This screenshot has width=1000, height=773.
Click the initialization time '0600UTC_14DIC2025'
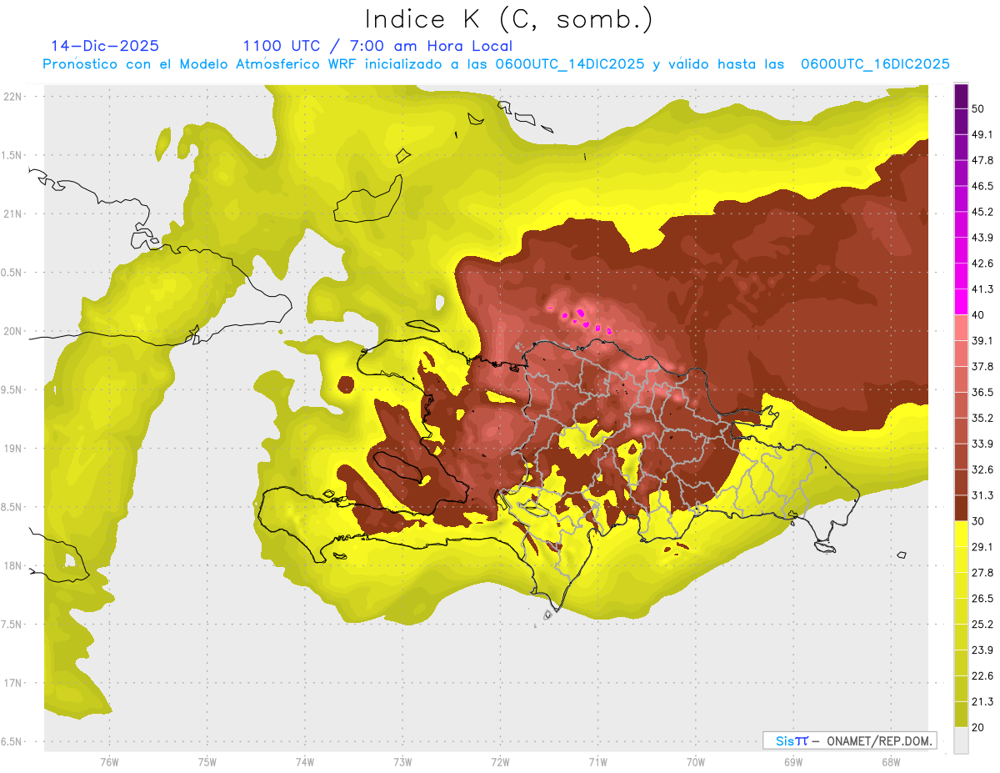[x=570, y=64]
